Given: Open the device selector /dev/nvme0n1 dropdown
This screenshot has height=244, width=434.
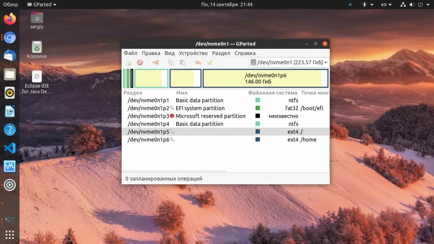Looking at the screenshot, I should [288, 63].
